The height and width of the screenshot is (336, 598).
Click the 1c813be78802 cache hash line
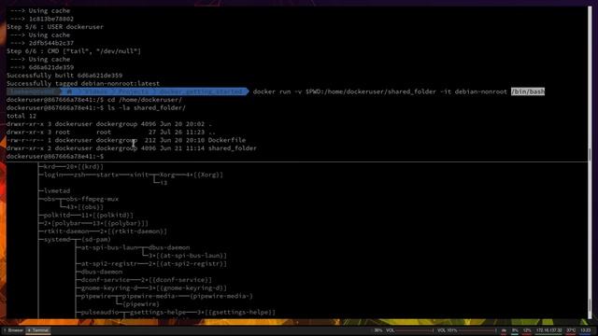tap(42, 19)
